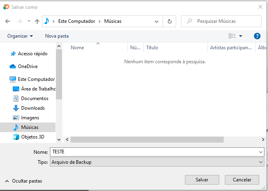The height and width of the screenshot is (191, 268).
Task: Click the view layout icon
Action: [232, 36]
